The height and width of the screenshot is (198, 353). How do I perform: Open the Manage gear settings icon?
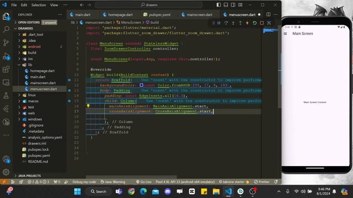(x=6, y=172)
